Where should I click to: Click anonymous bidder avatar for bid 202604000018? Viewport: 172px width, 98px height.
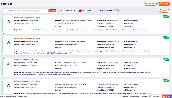9,64
